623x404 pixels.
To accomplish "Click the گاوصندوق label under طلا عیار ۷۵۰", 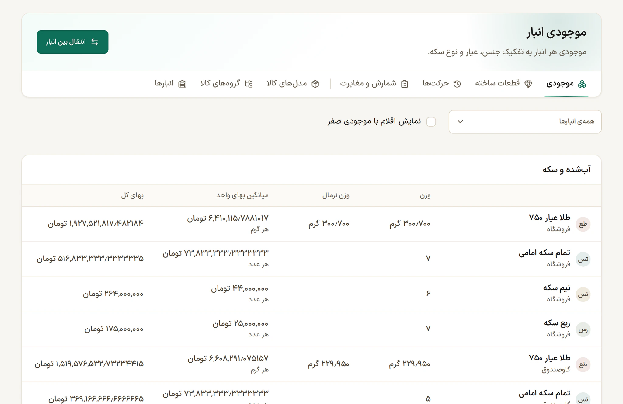I will click(556, 370).
